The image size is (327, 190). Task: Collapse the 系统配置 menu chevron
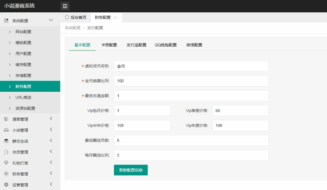click(51, 20)
